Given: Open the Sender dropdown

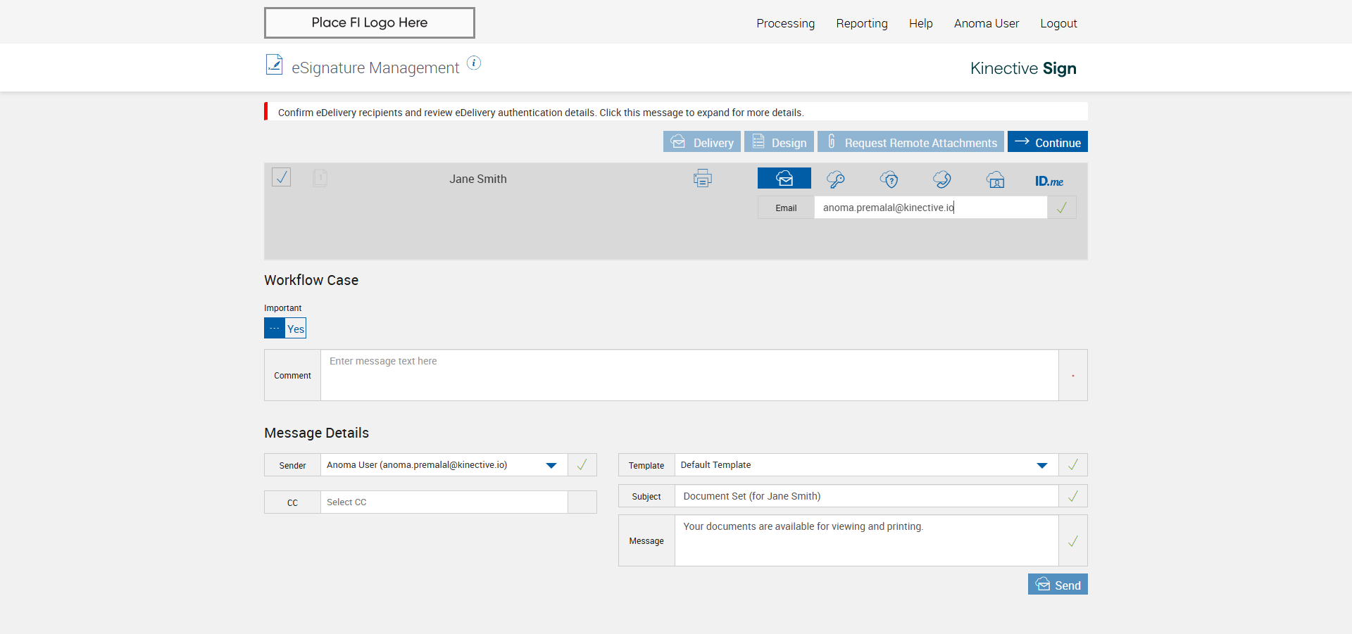Looking at the screenshot, I should tap(551, 465).
